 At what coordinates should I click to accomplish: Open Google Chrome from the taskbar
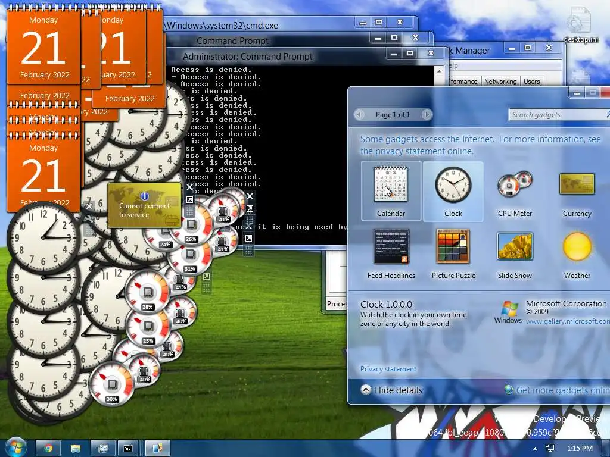[x=48, y=449]
